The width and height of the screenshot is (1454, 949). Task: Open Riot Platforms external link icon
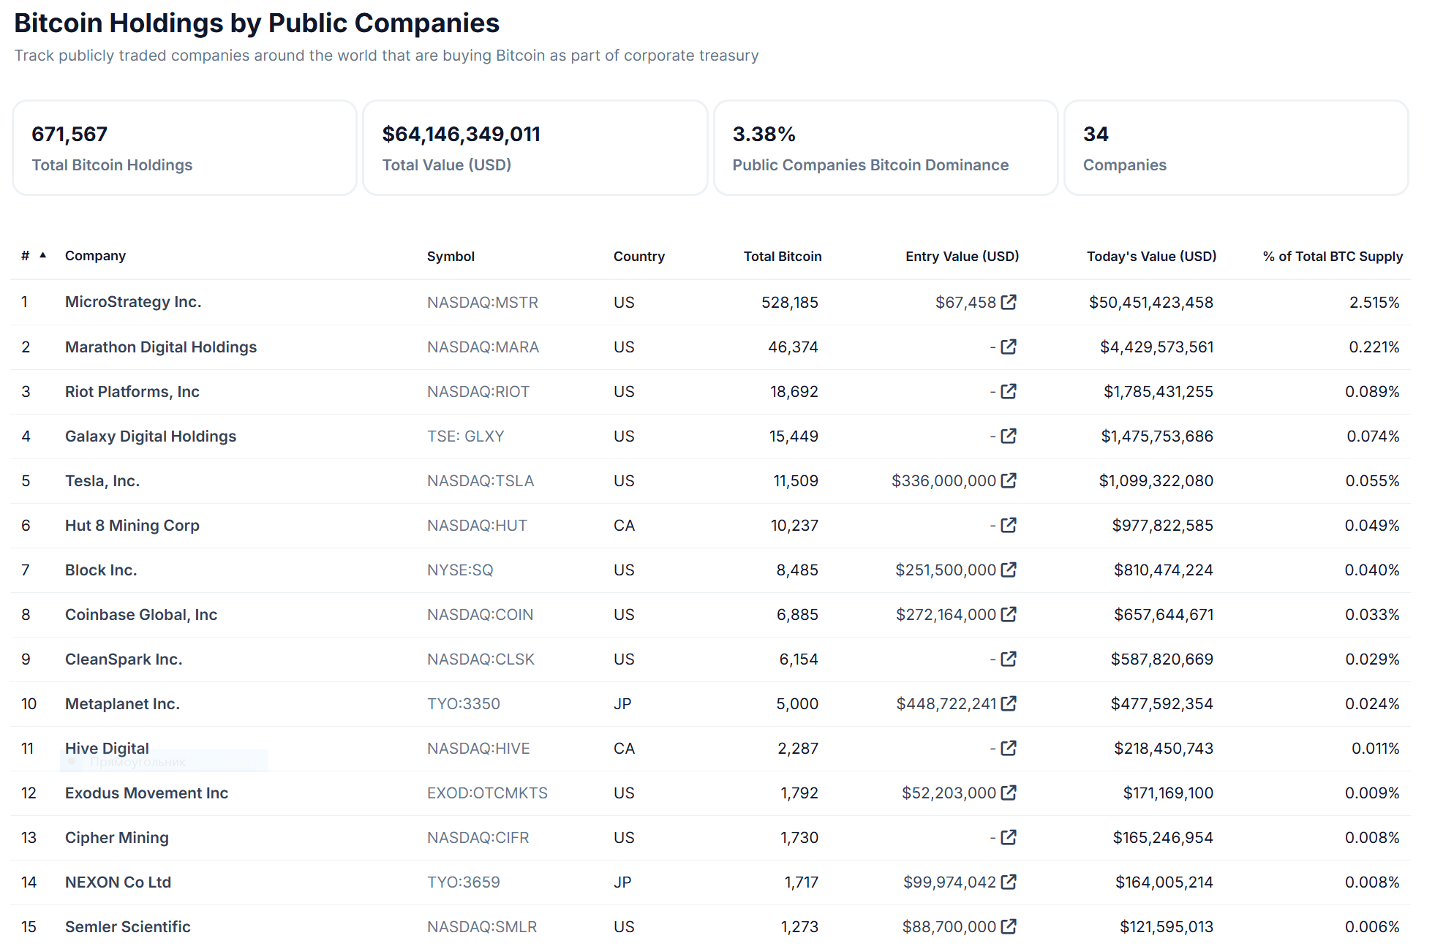coord(1009,391)
